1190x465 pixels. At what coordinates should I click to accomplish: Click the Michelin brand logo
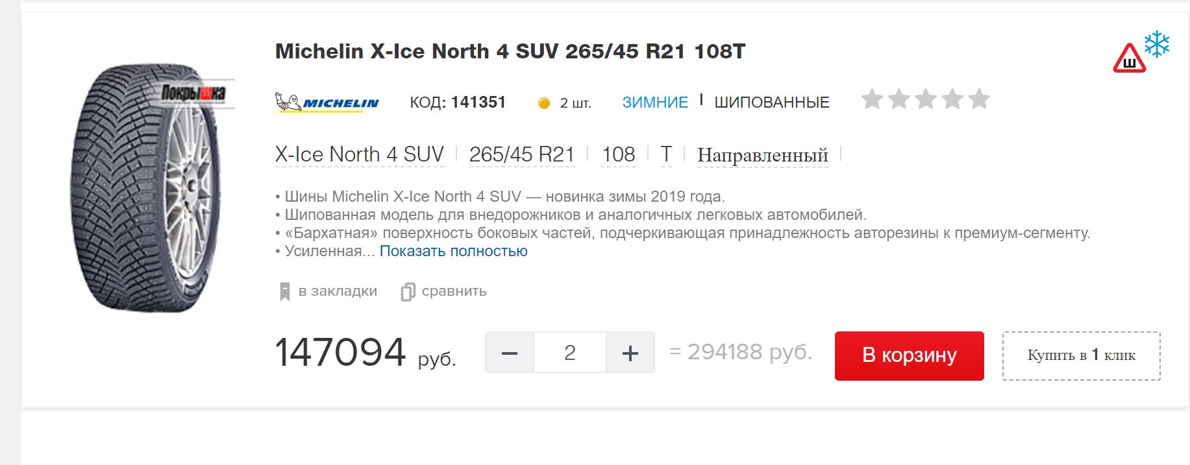point(327,102)
